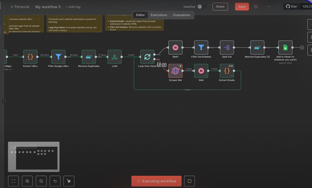The height and width of the screenshot is (188, 312).
Task: Fit the workflow to view
Action: pos(13,181)
